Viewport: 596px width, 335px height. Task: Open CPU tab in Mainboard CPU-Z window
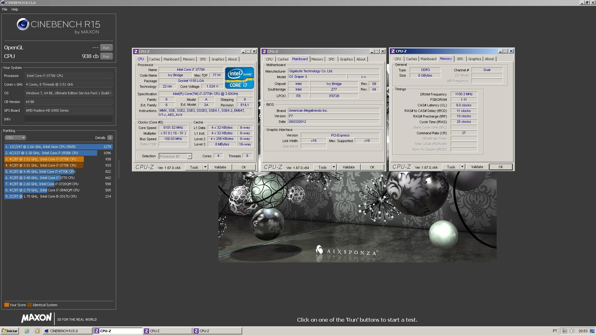(x=269, y=59)
